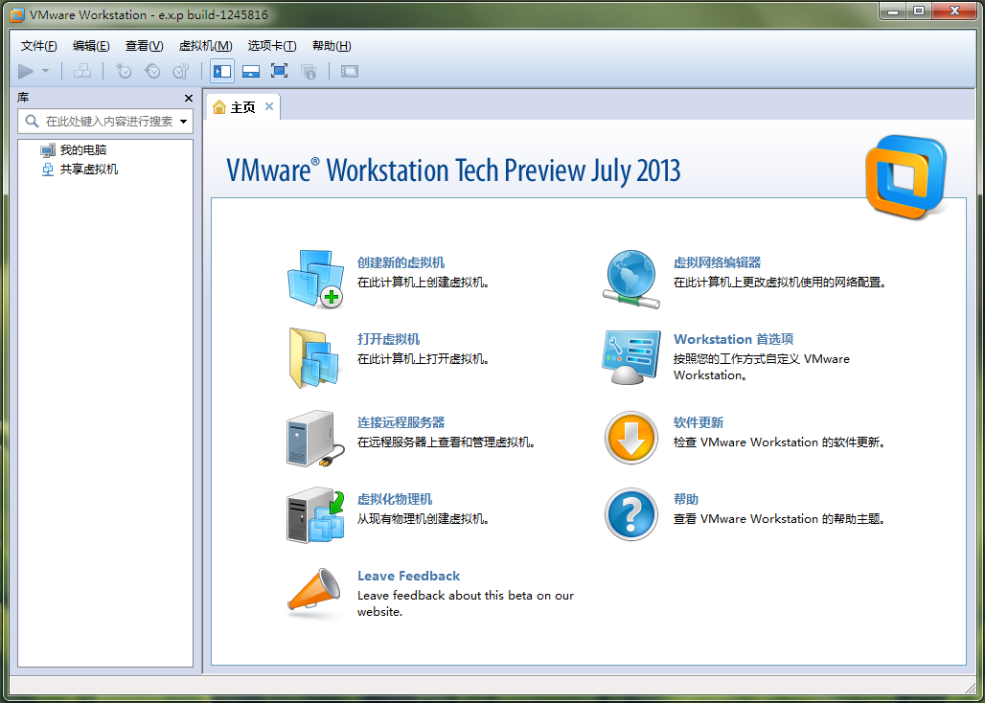The image size is (985, 703).
Task: Click the 帮助 link on home page
Action: click(685, 500)
